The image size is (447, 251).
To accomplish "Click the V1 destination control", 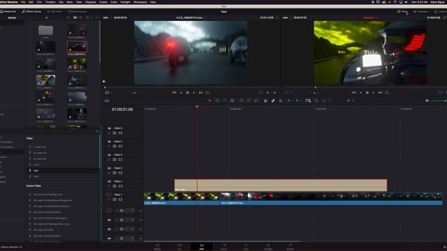I will tap(109, 195).
